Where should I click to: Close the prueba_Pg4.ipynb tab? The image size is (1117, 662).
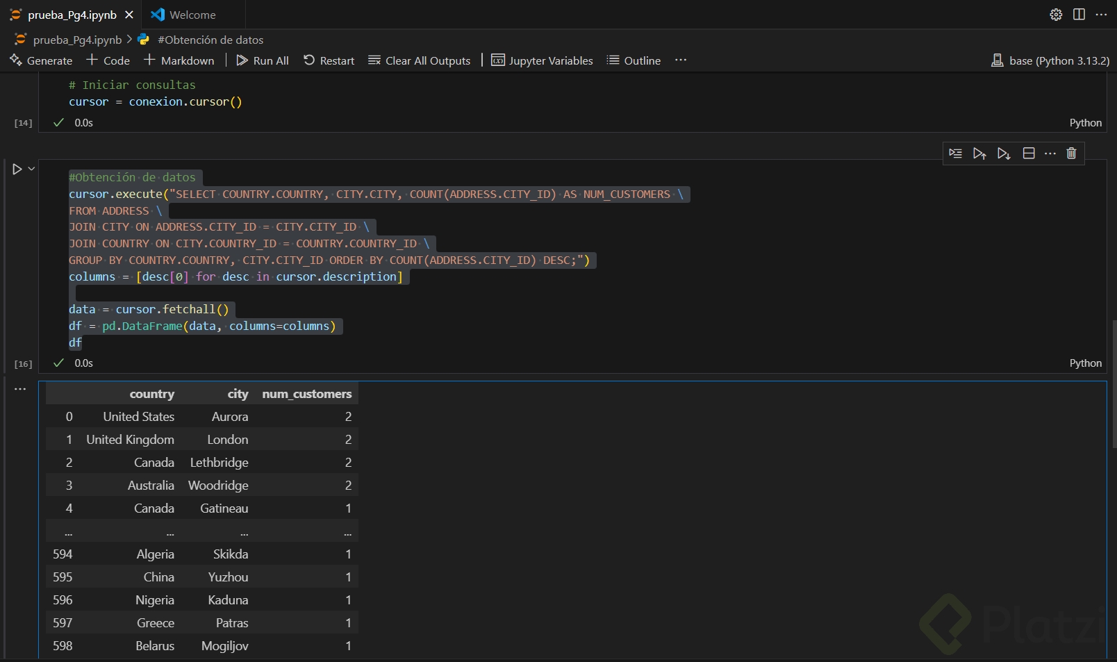pos(129,15)
